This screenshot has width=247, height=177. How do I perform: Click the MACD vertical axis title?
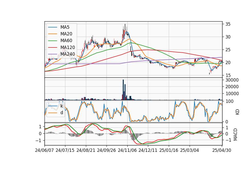(x=235, y=134)
